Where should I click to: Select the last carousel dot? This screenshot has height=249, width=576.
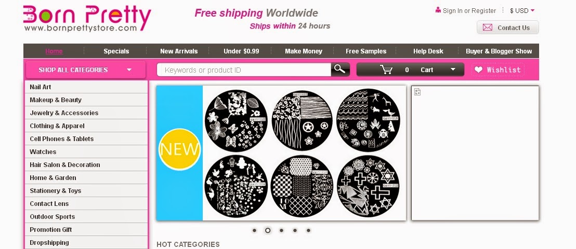309,230
